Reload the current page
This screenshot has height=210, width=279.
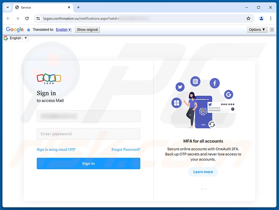[27, 18]
